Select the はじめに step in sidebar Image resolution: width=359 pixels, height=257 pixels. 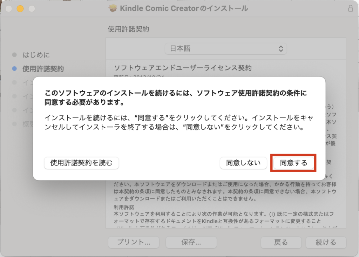pyautogui.click(x=36, y=55)
